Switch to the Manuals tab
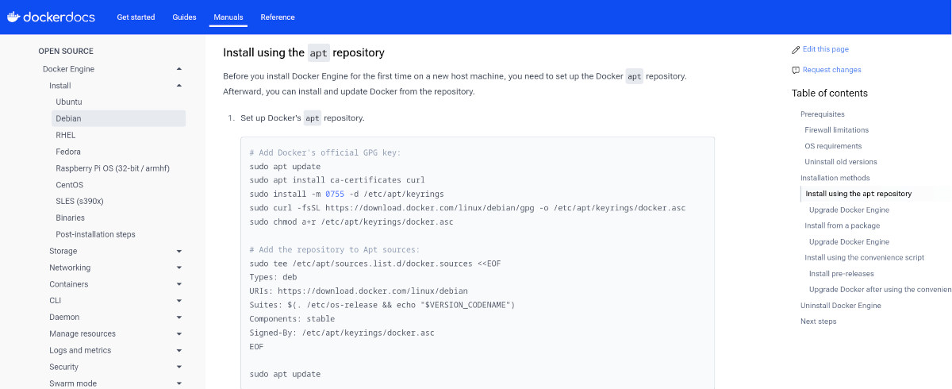This screenshot has width=952, height=389. [x=228, y=17]
